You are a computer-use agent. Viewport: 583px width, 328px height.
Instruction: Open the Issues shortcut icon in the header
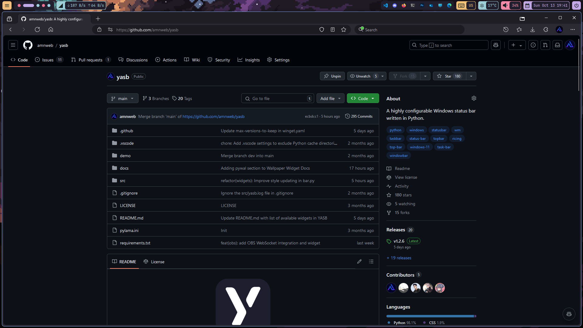point(533,45)
